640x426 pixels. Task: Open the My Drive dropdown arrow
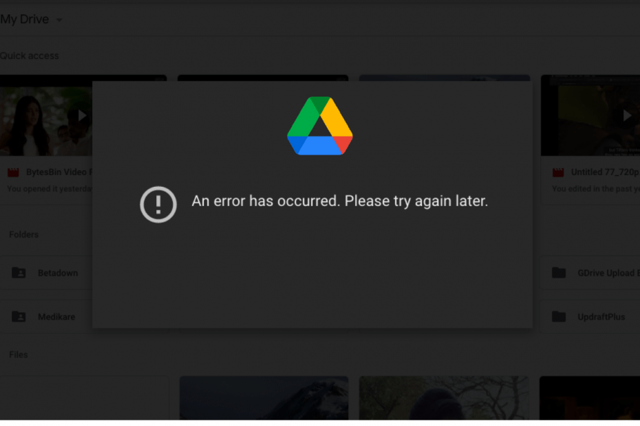[59, 20]
